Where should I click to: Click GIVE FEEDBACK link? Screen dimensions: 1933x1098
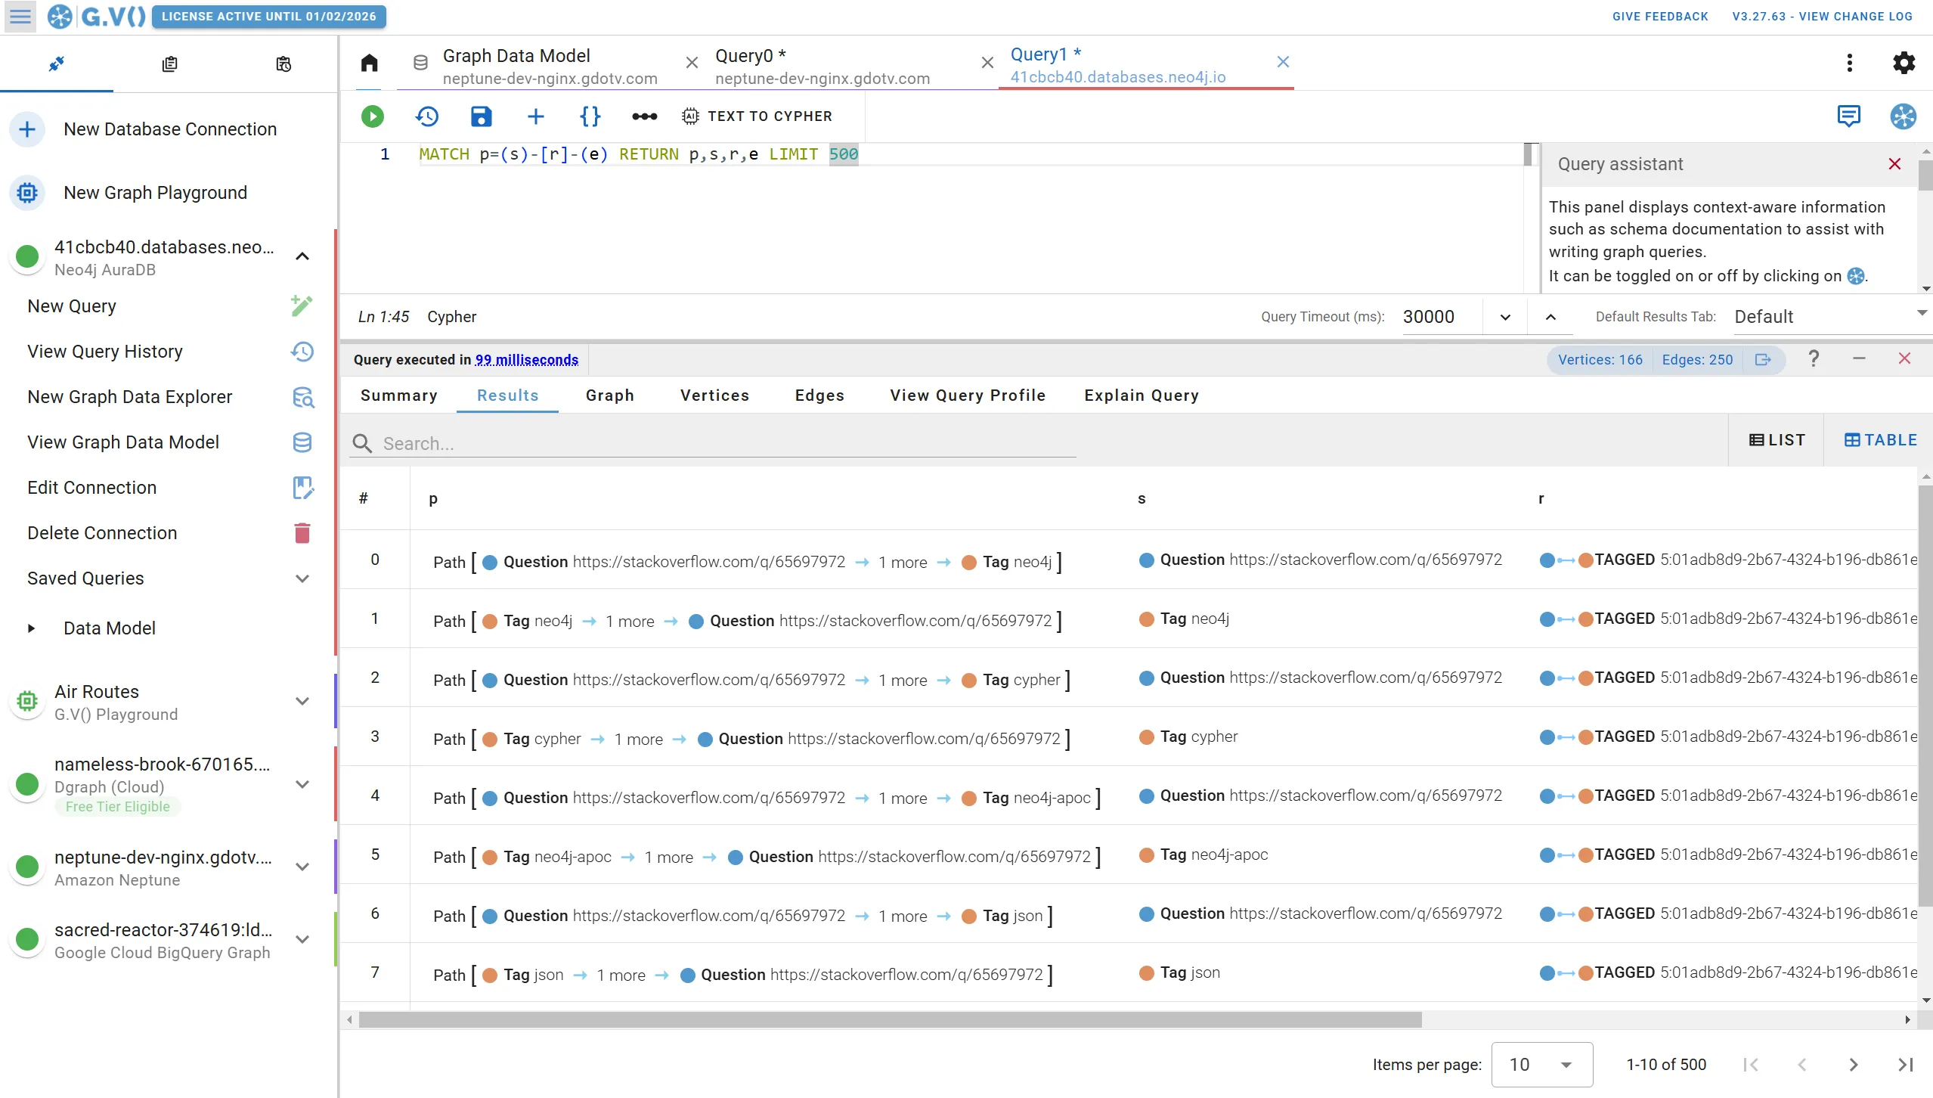coord(1659,16)
